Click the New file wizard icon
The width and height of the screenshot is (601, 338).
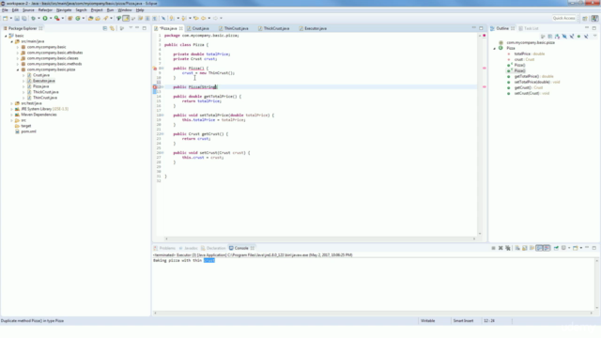(x=6, y=18)
